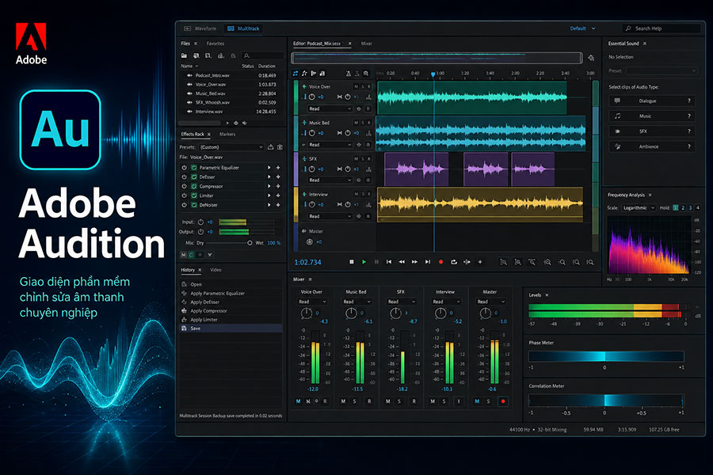The height and width of the screenshot is (475, 713).
Task: Click the Metronome icon in editor toolbar
Action: point(349,73)
